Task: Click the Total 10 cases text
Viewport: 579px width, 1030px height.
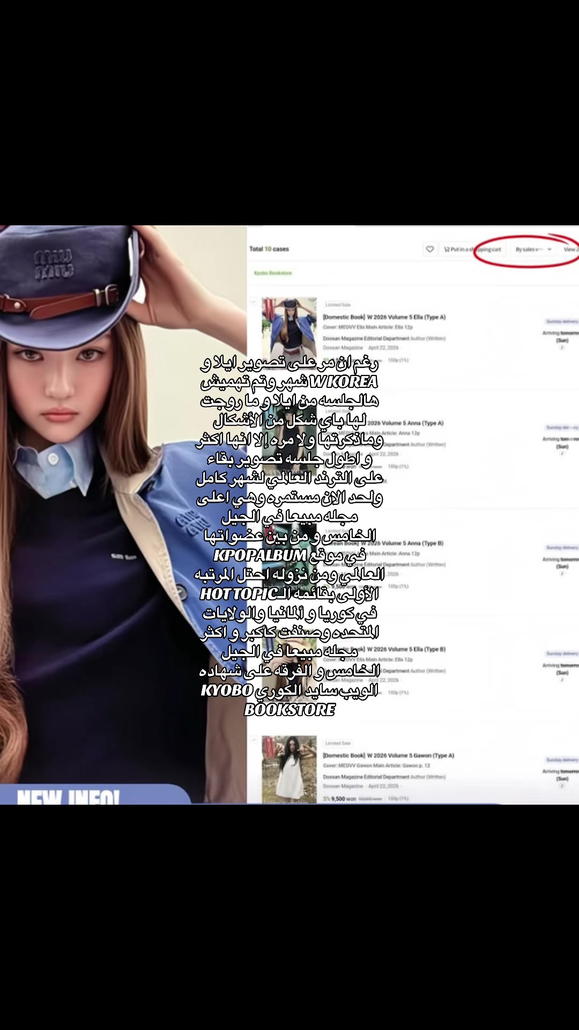Action: click(269, 249)
